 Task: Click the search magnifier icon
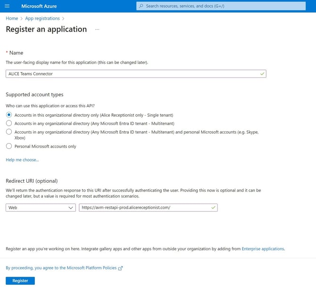[141, 6]
